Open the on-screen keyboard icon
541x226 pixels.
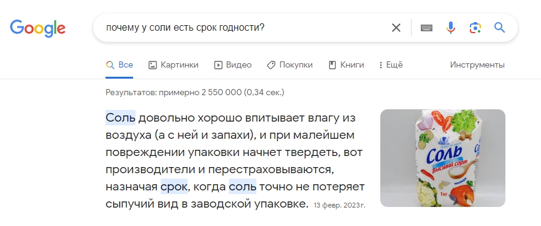[426, 28]
